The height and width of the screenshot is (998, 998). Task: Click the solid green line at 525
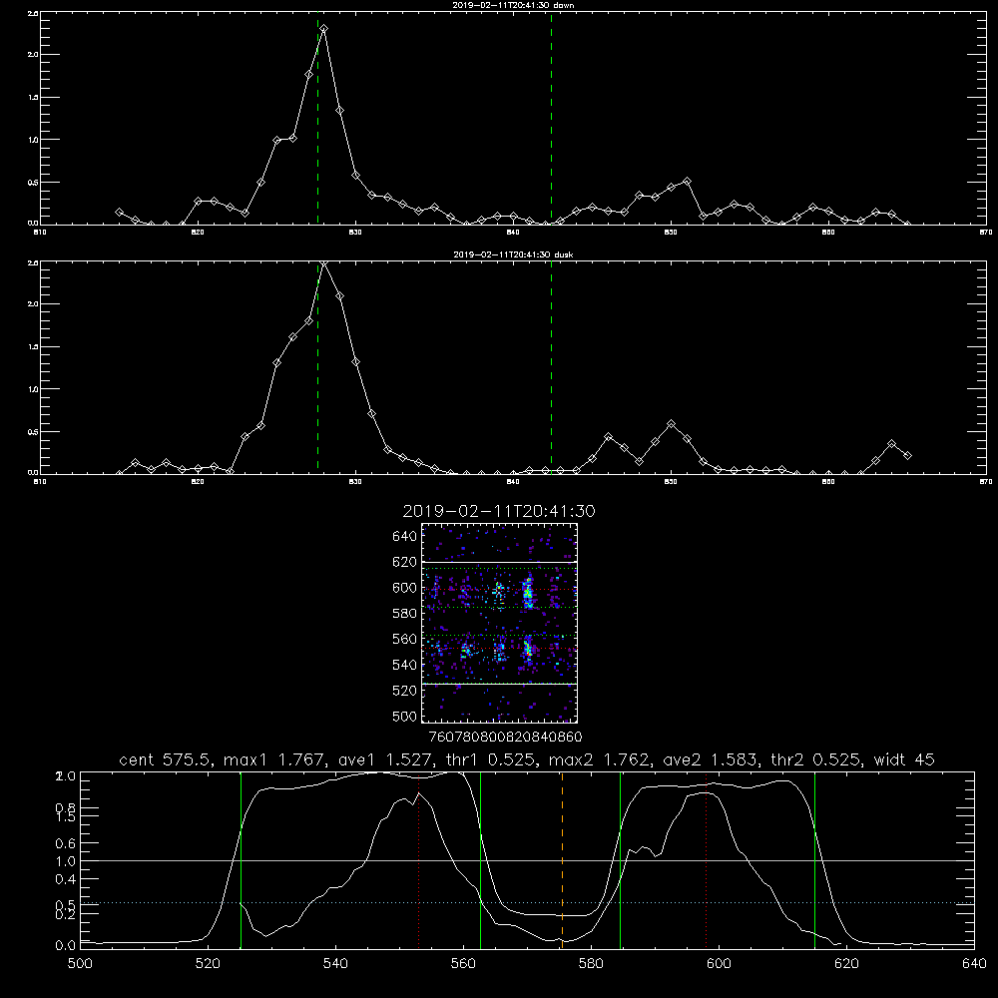[x=241, y=860]
